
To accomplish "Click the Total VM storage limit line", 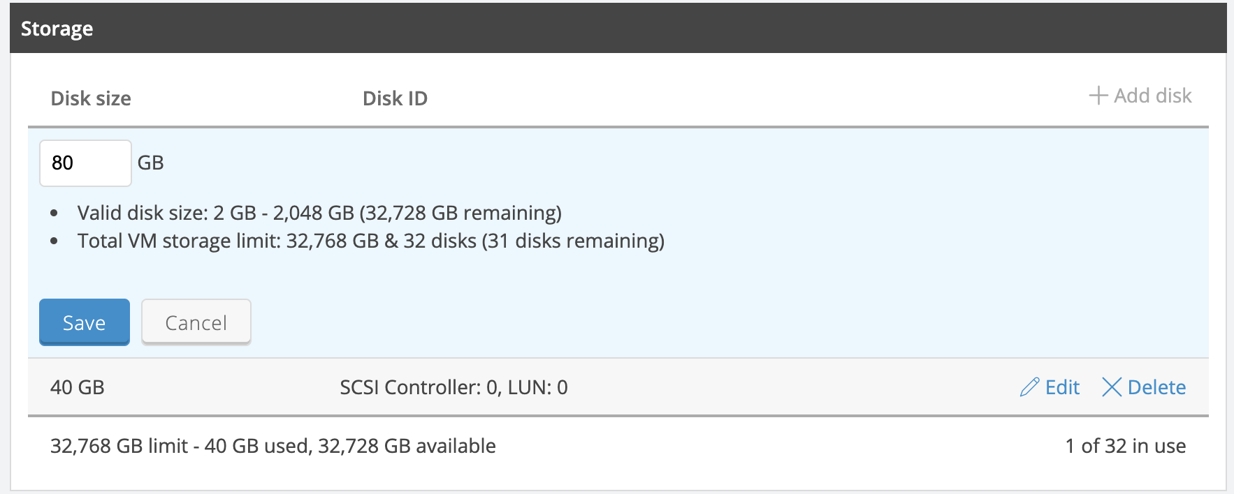I will [371, 241].
